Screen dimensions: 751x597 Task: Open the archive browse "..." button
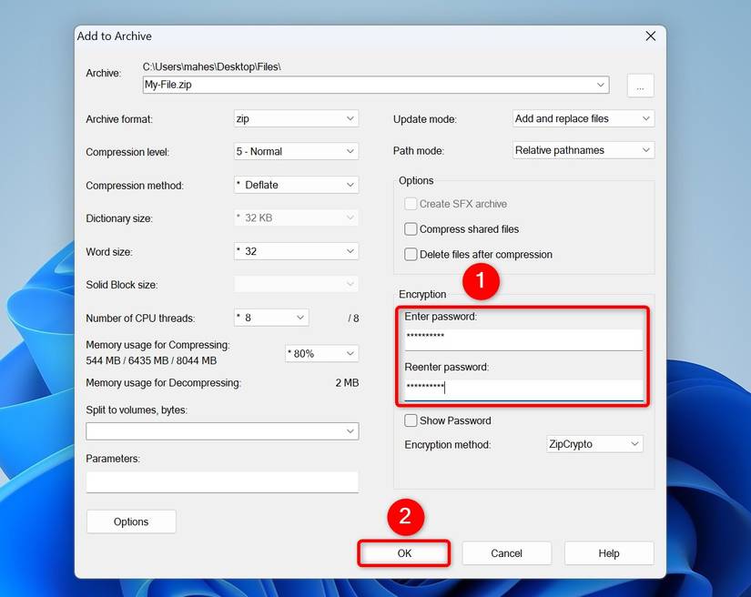[x=640, y=86]
